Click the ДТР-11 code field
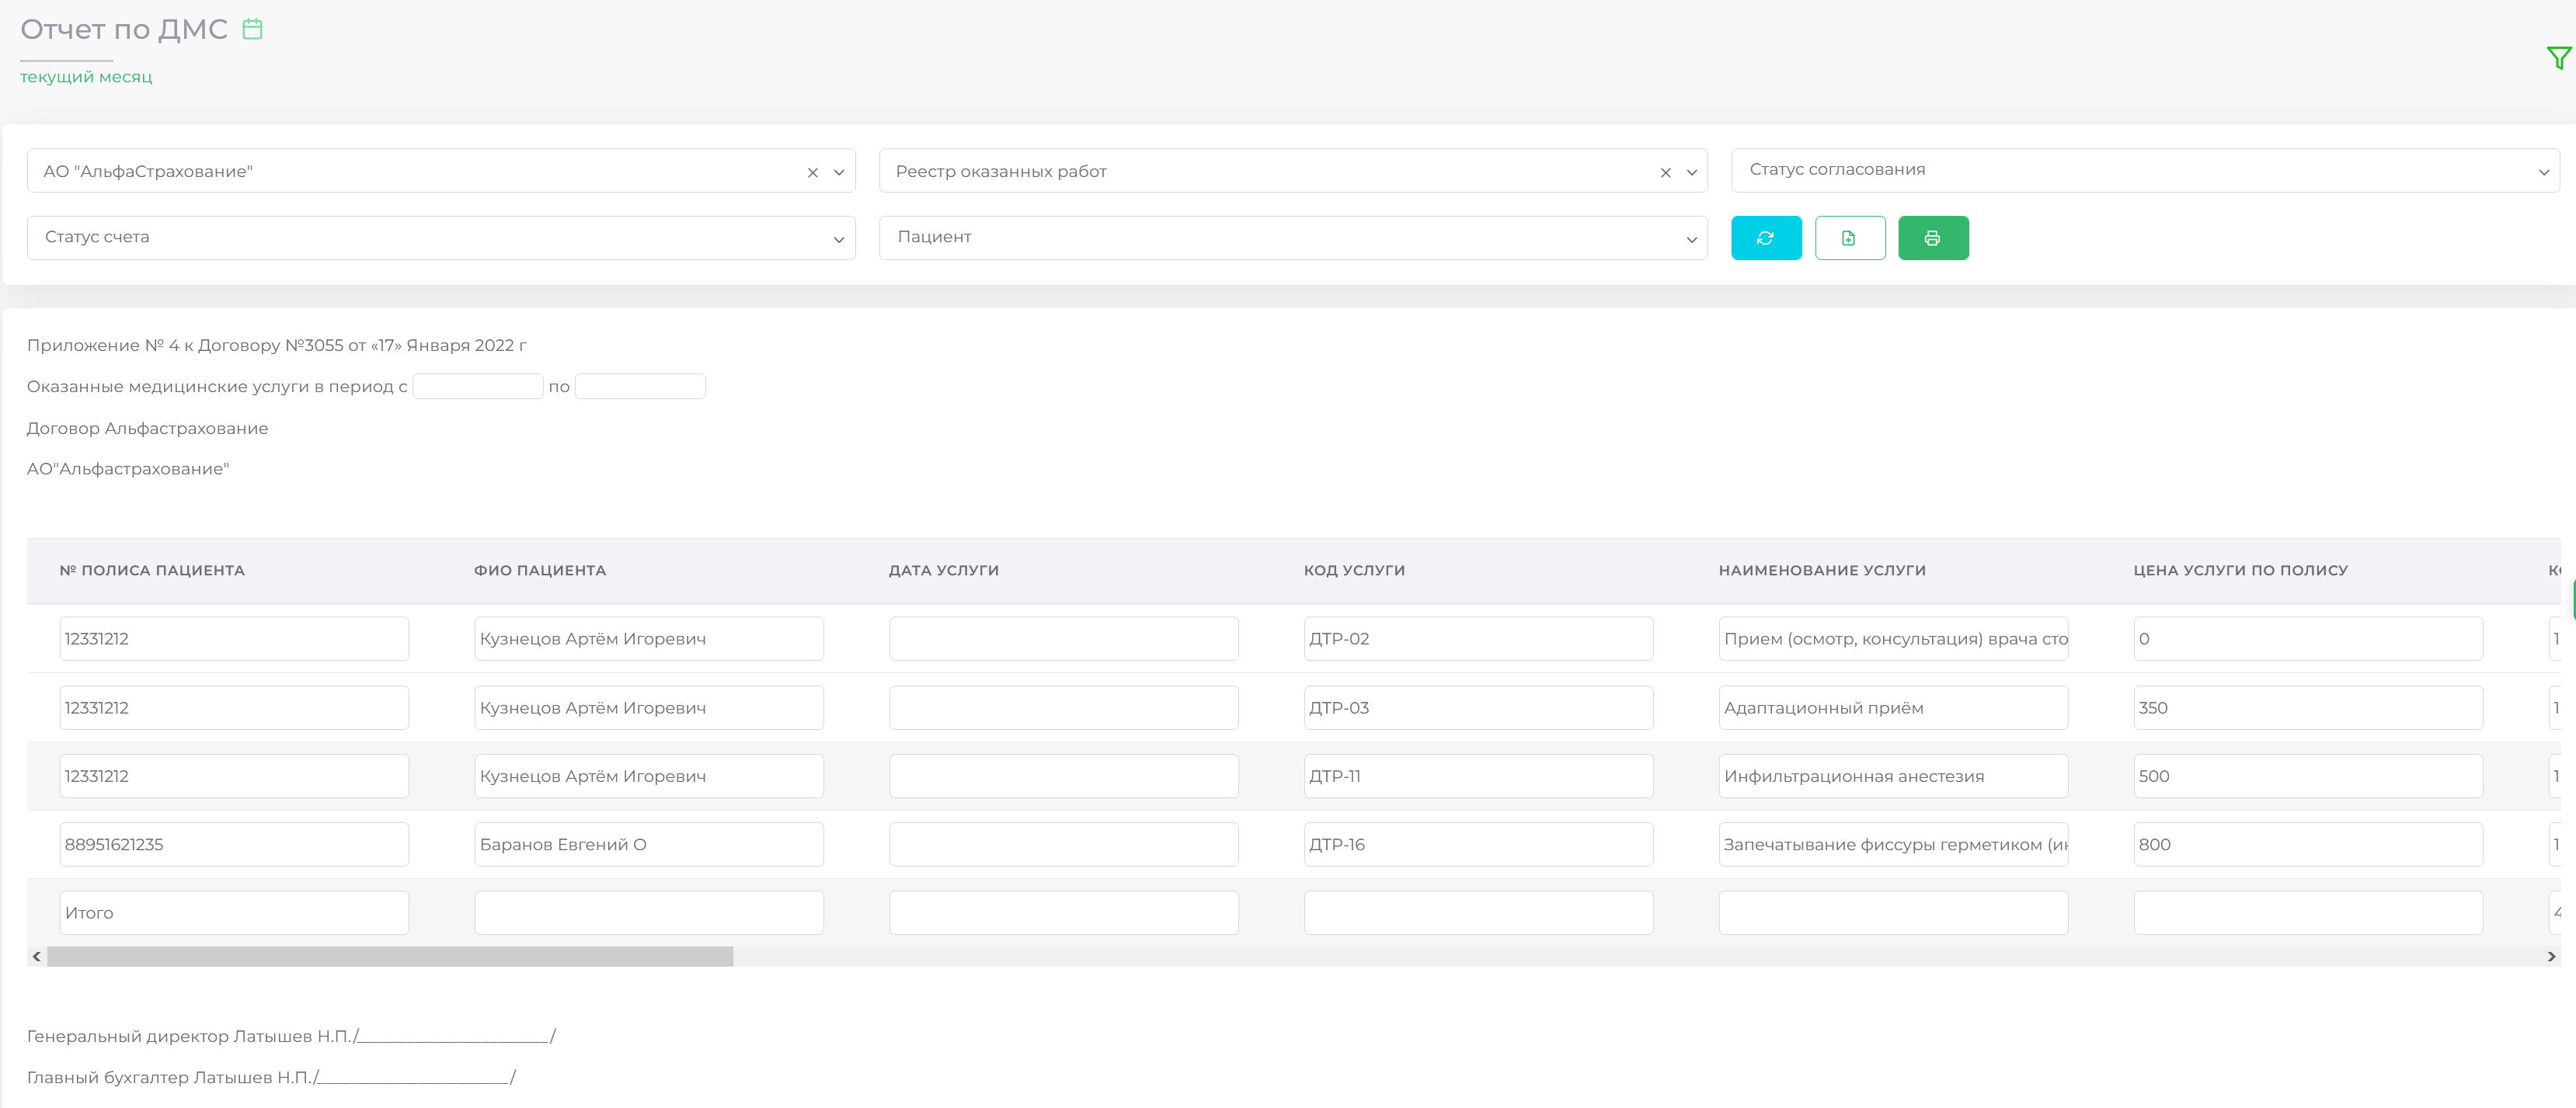Image resolution: width=2576 pixels, height=1108 pixels. coord(1479,776)
